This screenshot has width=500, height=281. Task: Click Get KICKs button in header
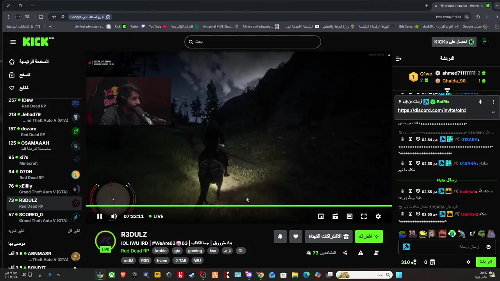[454, 42]
